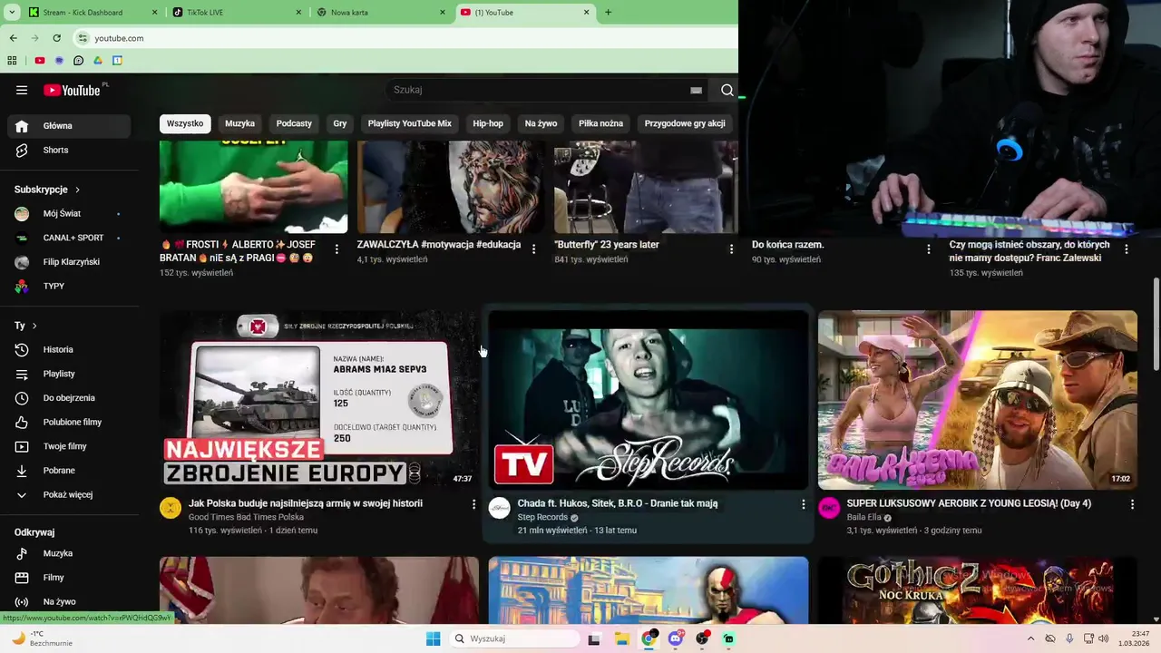The image size is (1161, 653).
Task: Select the Podcasty filter chip
Action: 294,123
